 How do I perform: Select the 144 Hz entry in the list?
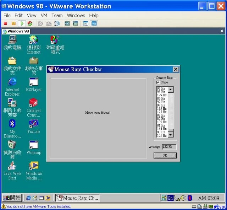[x=162, y=129]
